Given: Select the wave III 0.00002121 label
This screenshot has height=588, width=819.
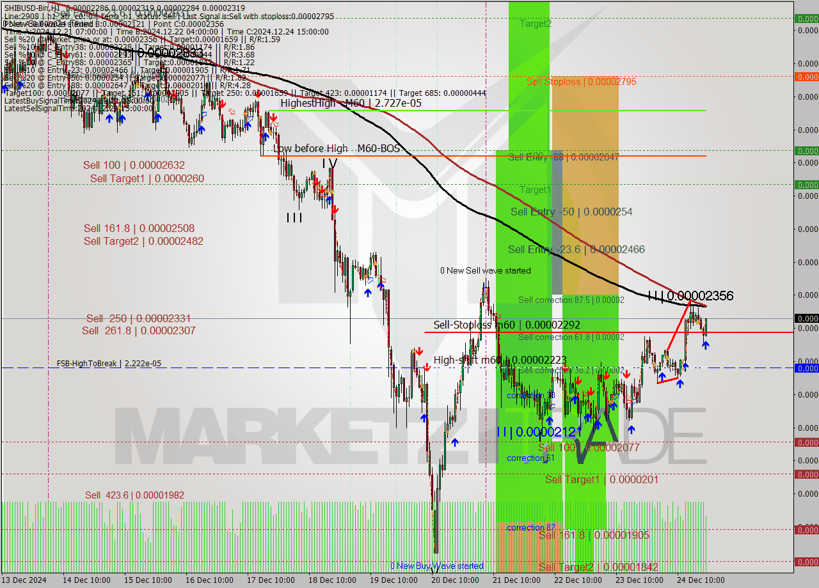Looking at the screenshot, I should click(x=539, y=432).
